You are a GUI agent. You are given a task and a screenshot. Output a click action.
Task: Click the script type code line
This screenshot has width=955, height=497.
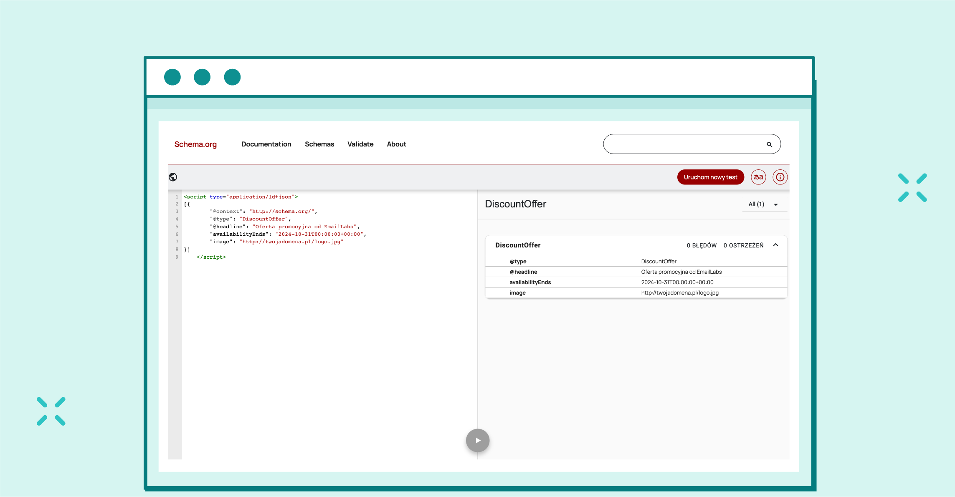coord(241,197)
